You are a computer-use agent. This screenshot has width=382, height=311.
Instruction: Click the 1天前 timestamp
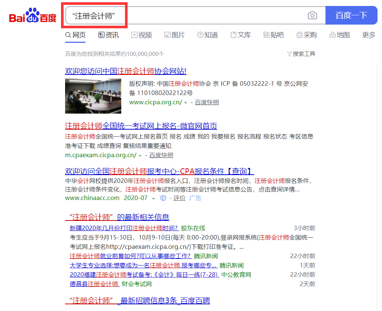tap(308, 266)
